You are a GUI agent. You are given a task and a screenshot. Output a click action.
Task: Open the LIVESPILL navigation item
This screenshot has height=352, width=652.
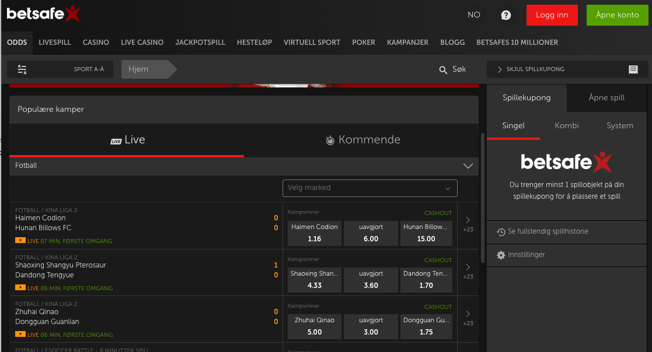click(x=55, y=43)
